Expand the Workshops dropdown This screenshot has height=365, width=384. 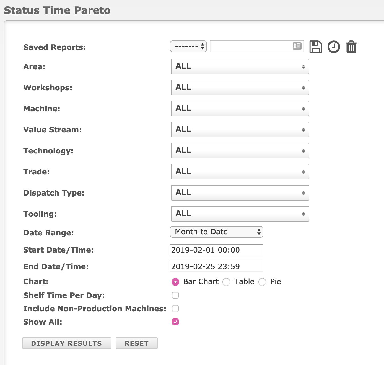tap(240, 88)
